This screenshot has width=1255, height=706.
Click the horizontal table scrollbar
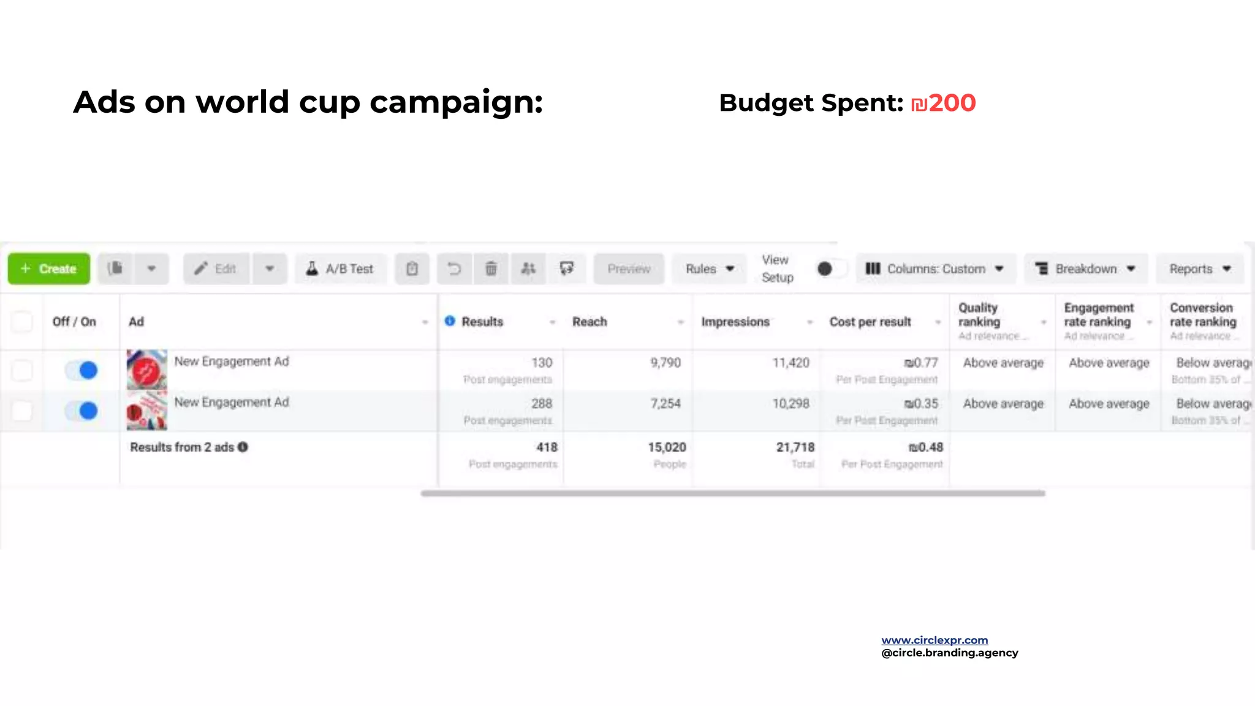[732, 493]
